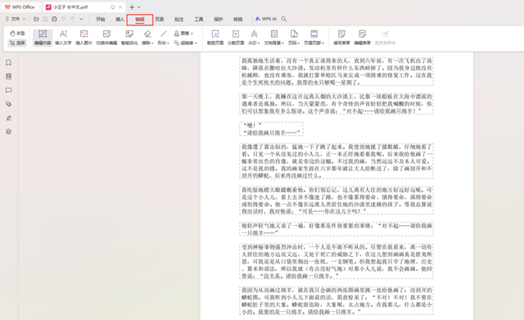Select the 分割页面 split page tool
The width and height of the screenshot is (524, 320).
236,38
